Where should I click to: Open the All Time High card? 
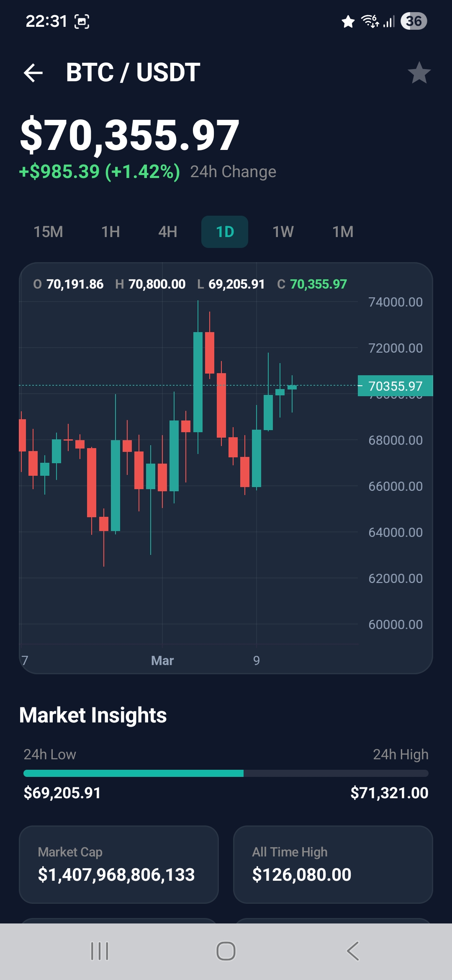333,864
